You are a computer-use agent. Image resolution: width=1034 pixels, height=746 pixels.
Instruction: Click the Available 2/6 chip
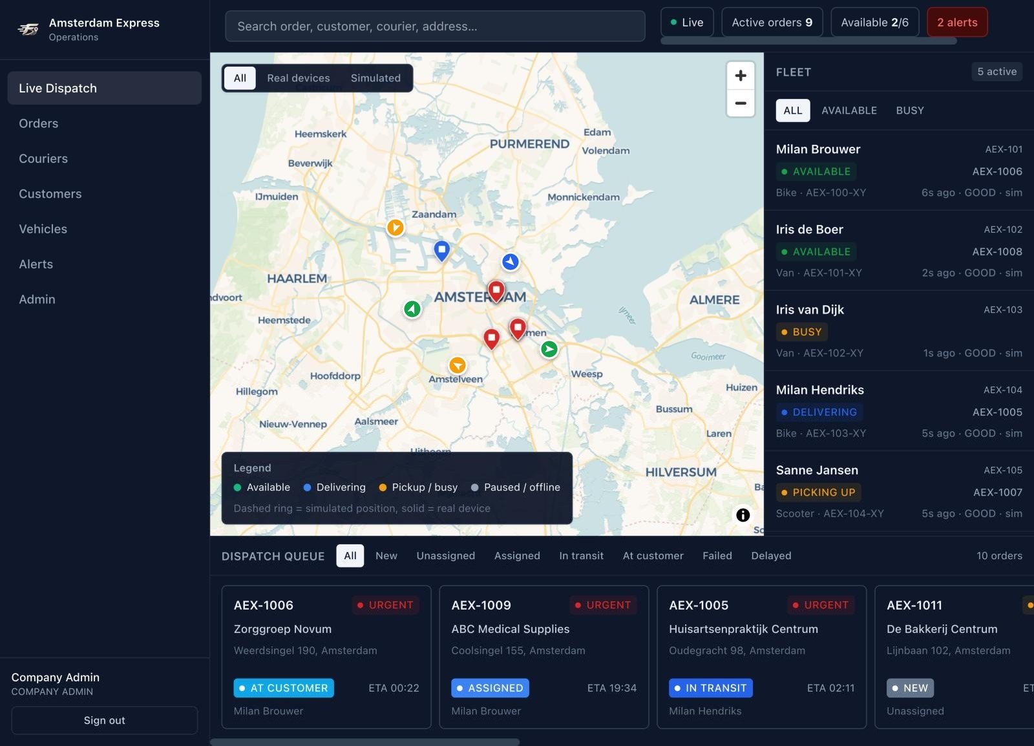874,22
